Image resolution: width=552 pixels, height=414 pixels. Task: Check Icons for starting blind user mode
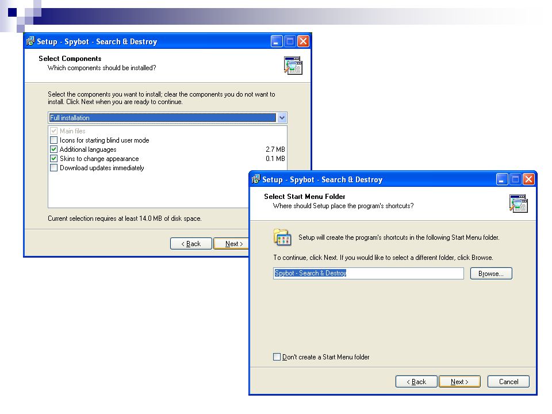click(54, 140)
